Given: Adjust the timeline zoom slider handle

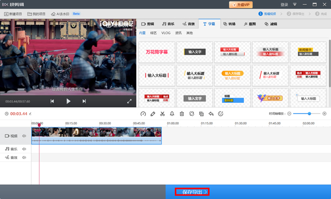Looking at the screenshot, I should (309, 113).
